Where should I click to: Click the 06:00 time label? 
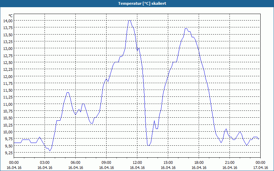[75, 163]
